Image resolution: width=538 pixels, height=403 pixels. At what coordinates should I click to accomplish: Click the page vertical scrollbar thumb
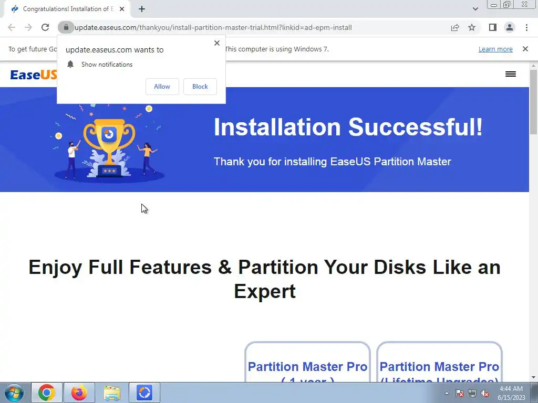(533, 102)
